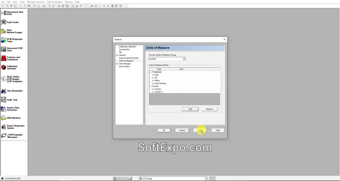Expand the Latin America units node

click(153, 83)
